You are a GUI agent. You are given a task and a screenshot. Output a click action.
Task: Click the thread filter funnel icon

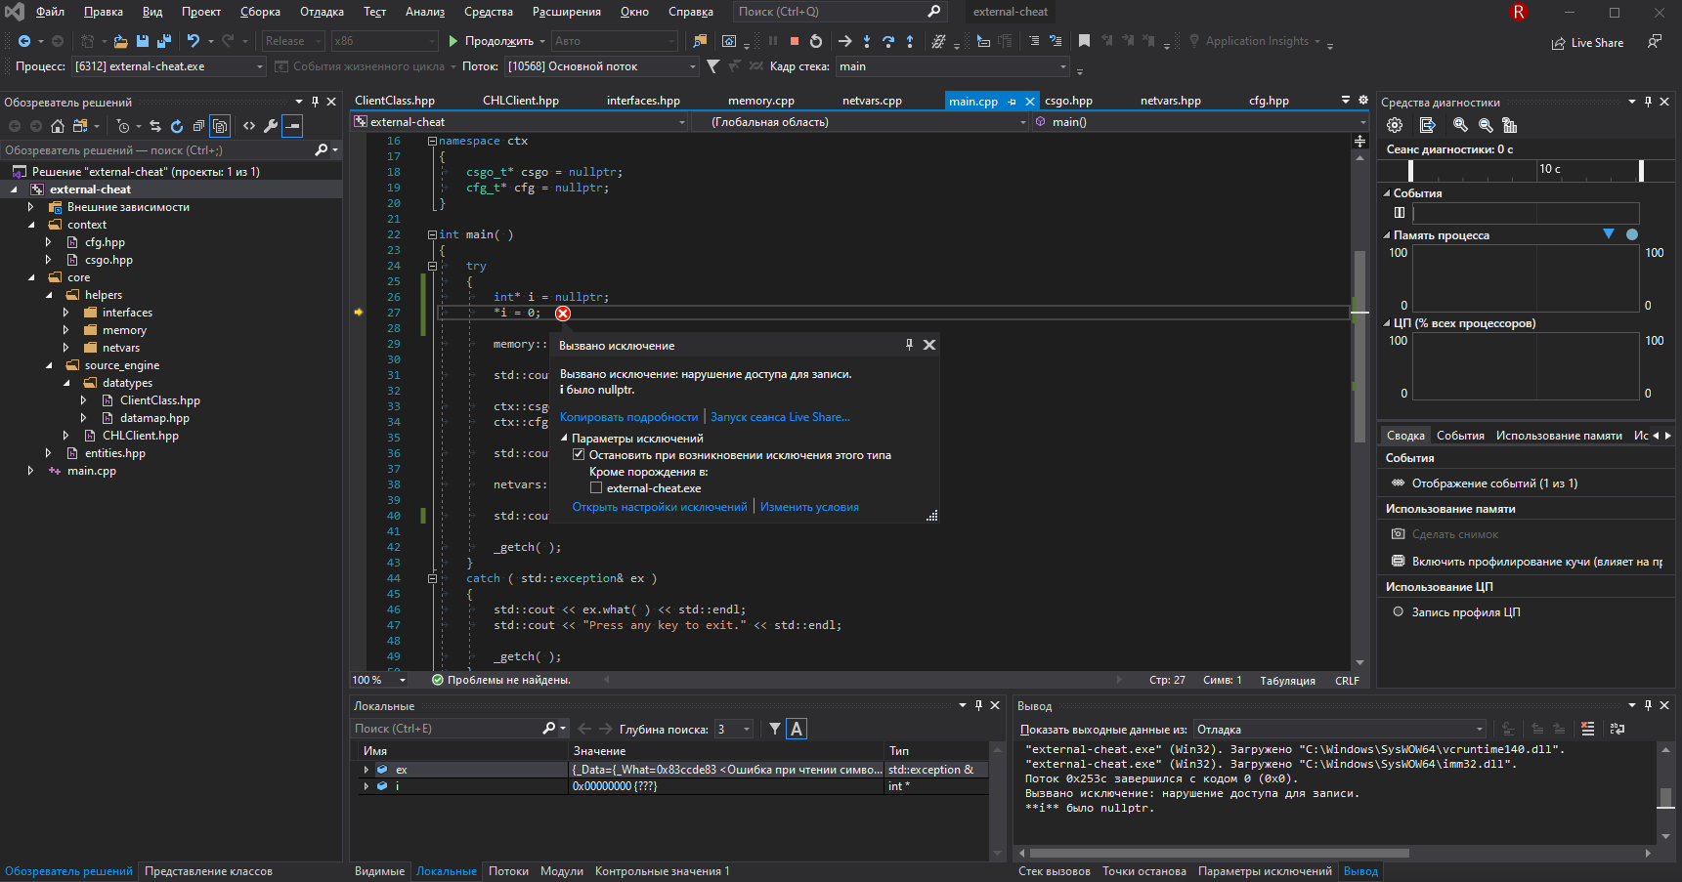pos(713,66)
